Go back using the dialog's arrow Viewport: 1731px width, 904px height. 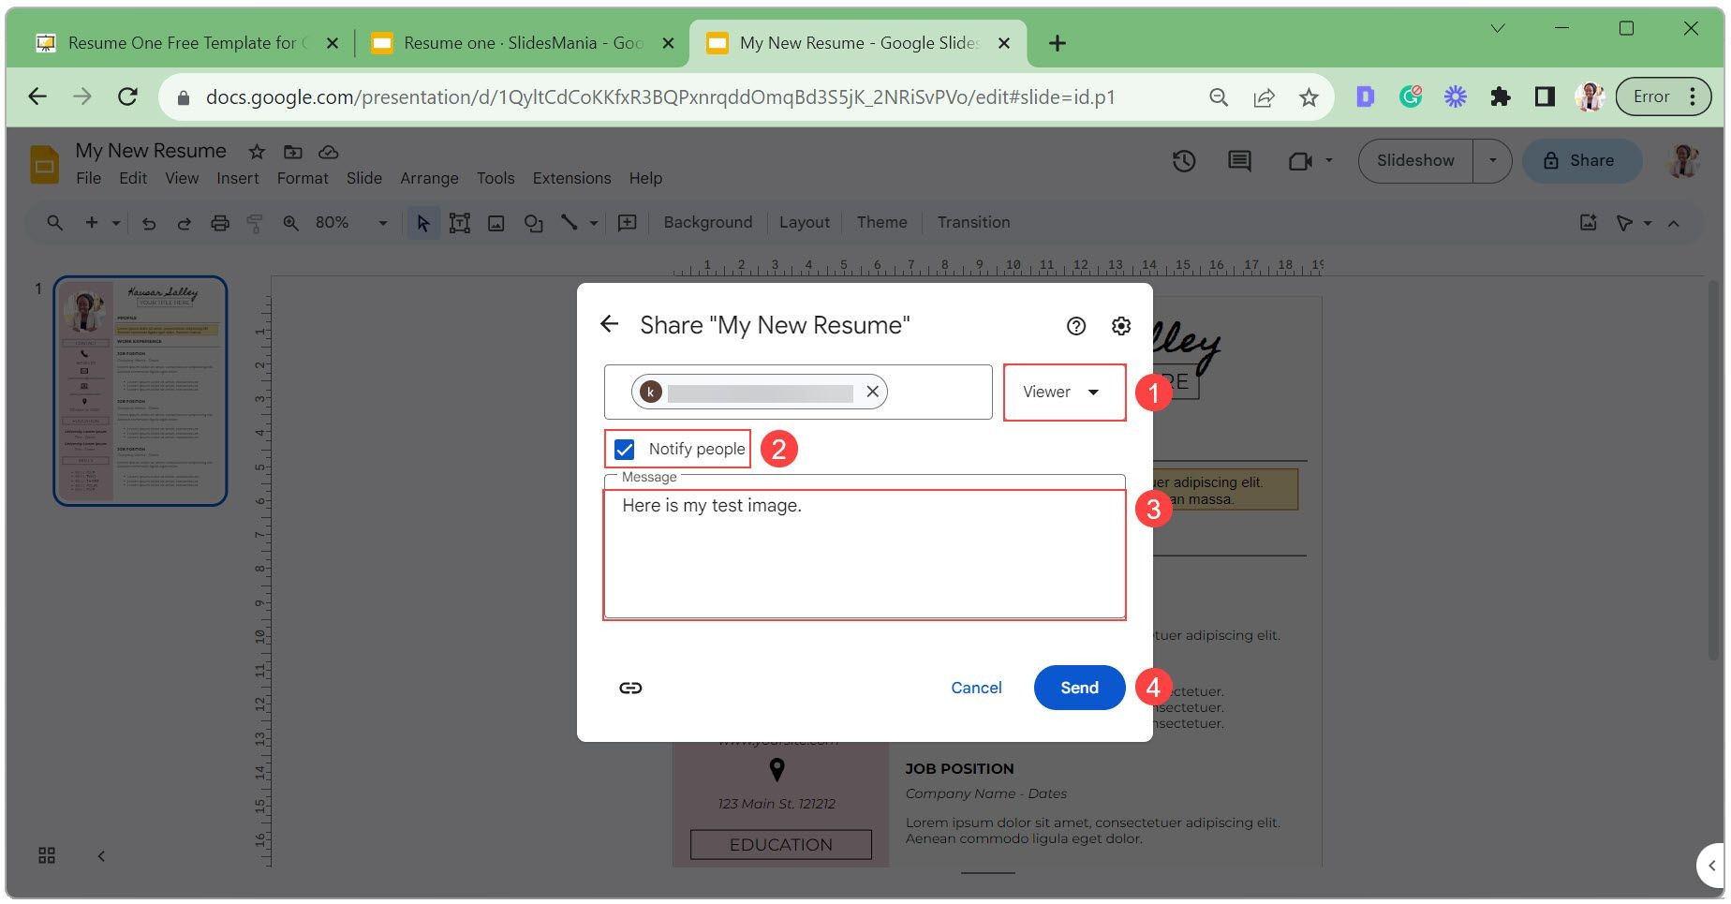click(610, 324)
